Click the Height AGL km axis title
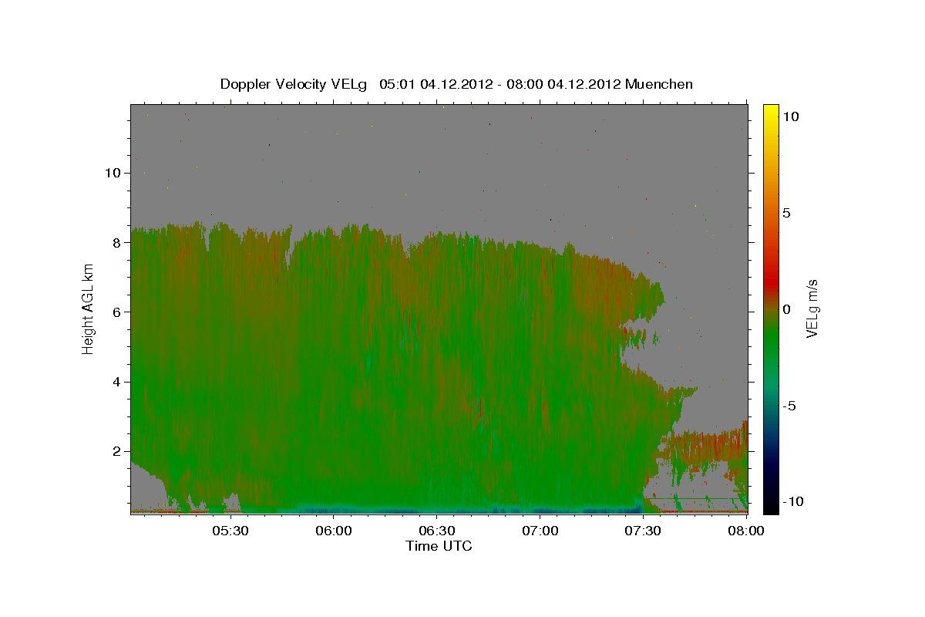This screenshot has width=925, height=617. pos(89,308)
